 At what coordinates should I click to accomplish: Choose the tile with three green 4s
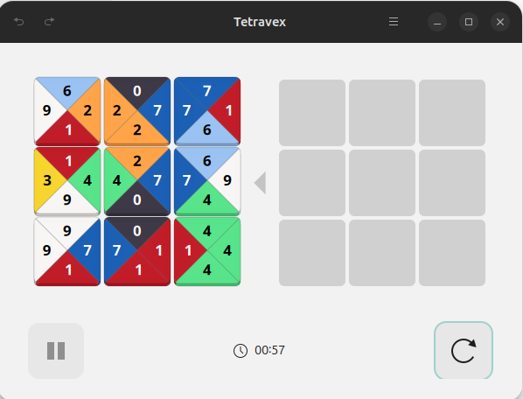(x=207, y=251)
